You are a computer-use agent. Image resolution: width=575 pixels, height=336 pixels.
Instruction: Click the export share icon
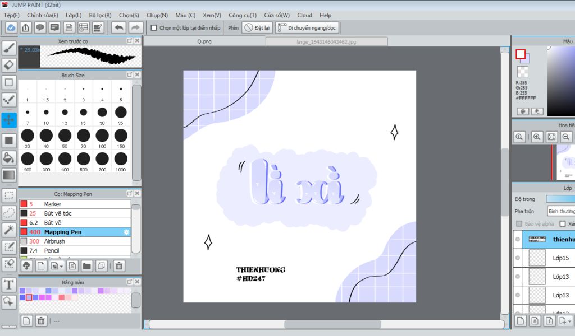[x=25, y=28]
